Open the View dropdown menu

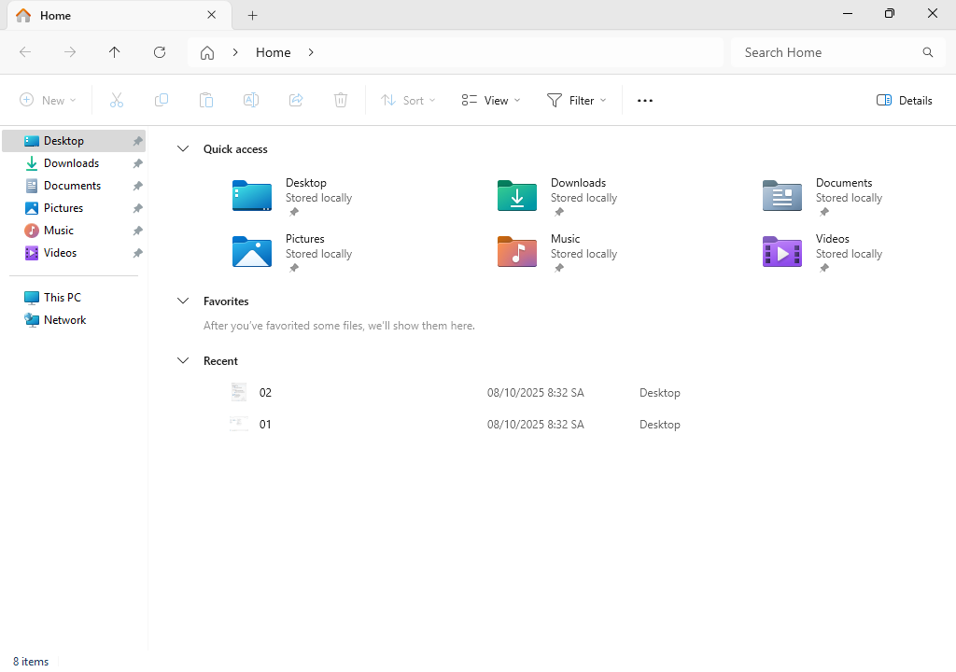point(491,101)
